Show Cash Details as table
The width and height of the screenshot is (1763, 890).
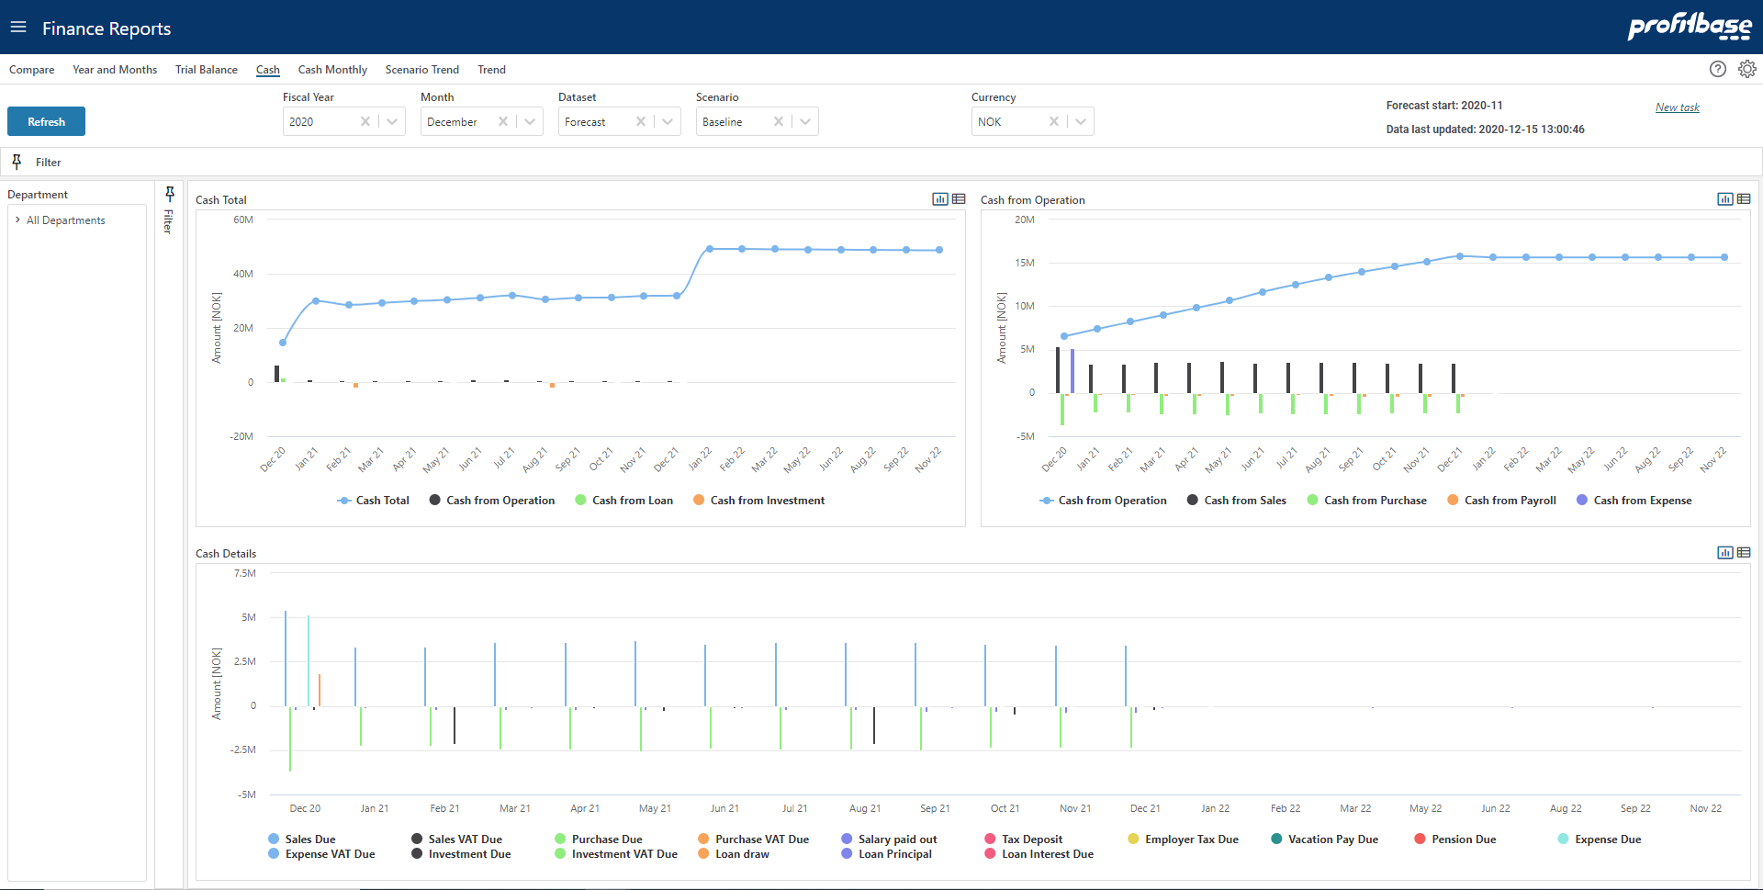click(x=1744, y=553)
